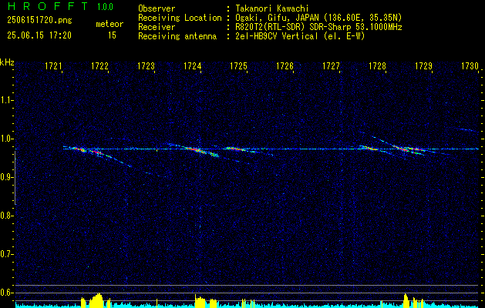Click the faint echo trace below the 1730 marker
Viewport: 485px width, 308px height.
click(x=466, y=129)
